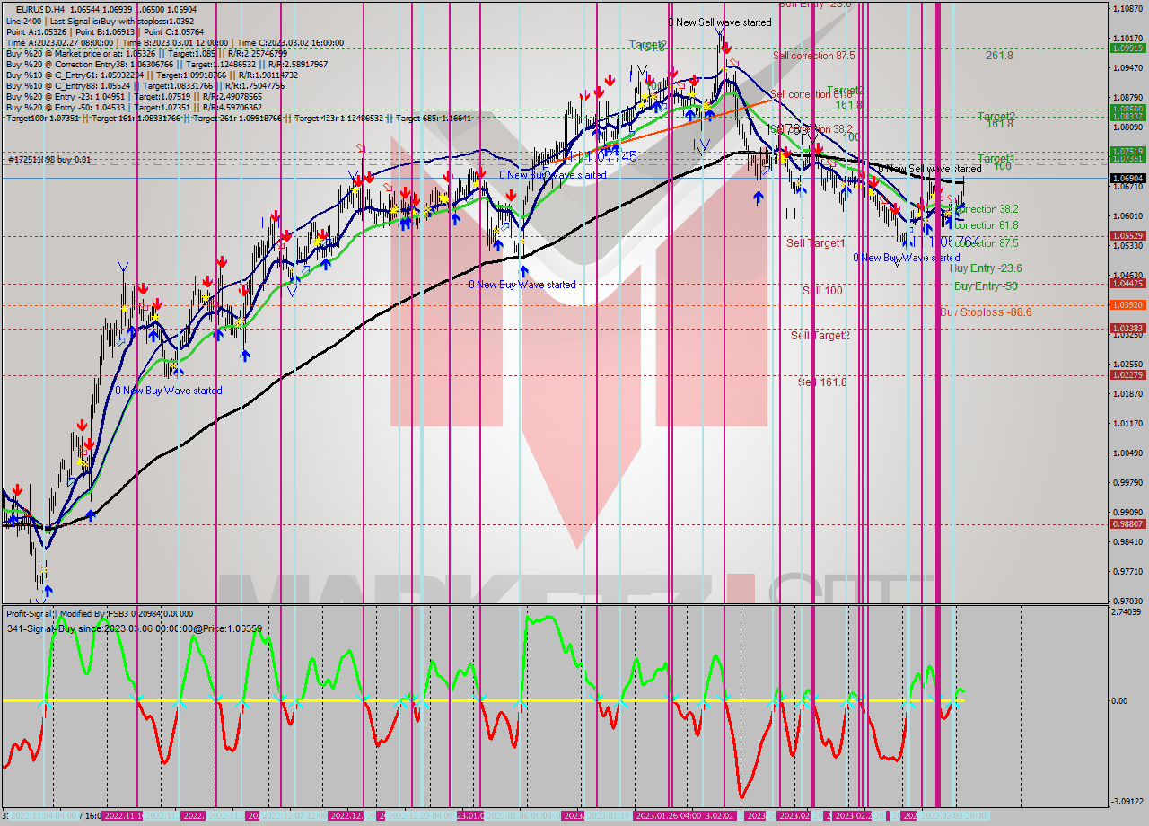
Task: Click the 2023.01.26 04:00 date marker
Action: point(667,815)
